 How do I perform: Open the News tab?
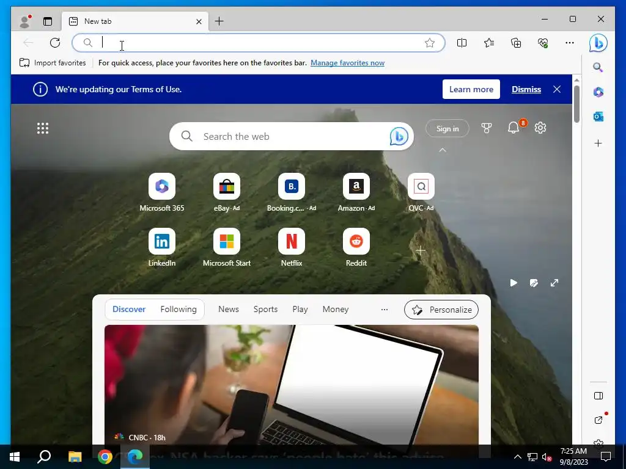(x=229, y=309)
